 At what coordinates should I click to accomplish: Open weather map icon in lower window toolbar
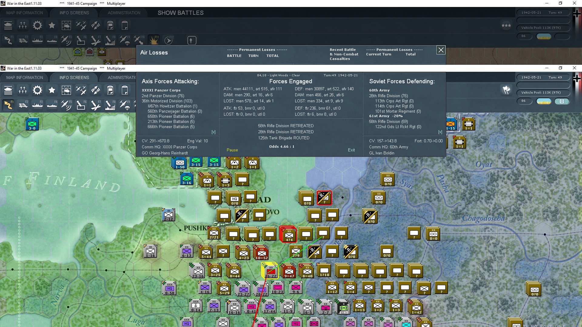(66, 90)
